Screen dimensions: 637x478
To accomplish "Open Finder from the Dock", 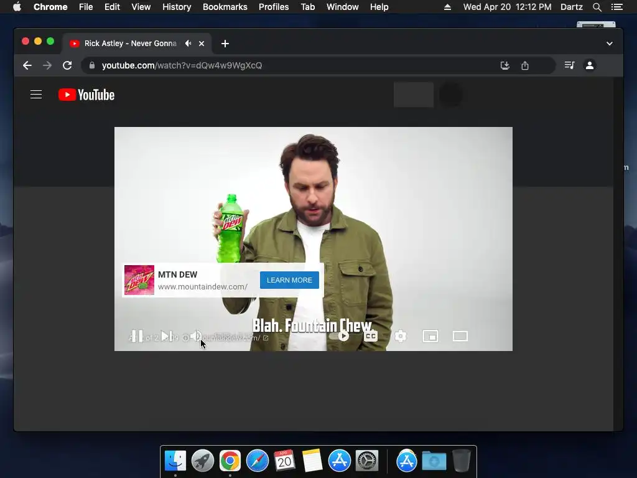I will [175, 461].
